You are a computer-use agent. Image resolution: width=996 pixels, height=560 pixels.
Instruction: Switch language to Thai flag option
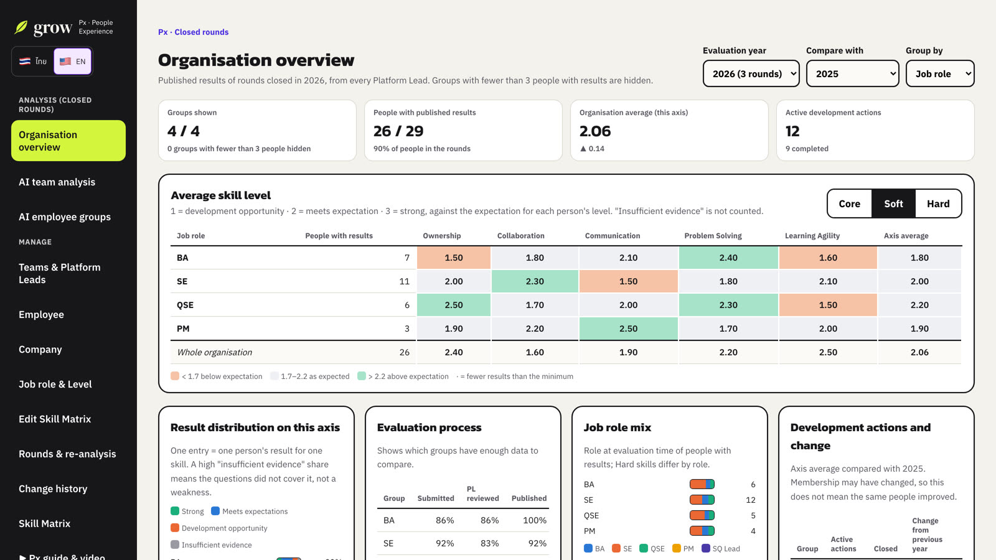33,62
